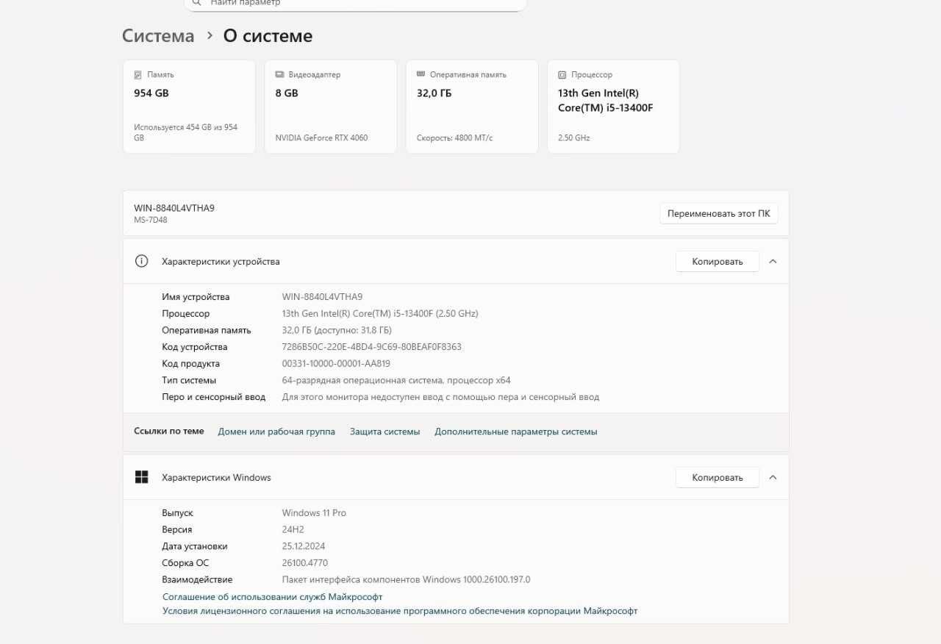The height and width of the screenshot is (644, 941).
Task: Click the '2.50 GHz' processor card text
Action: (573, 138)
